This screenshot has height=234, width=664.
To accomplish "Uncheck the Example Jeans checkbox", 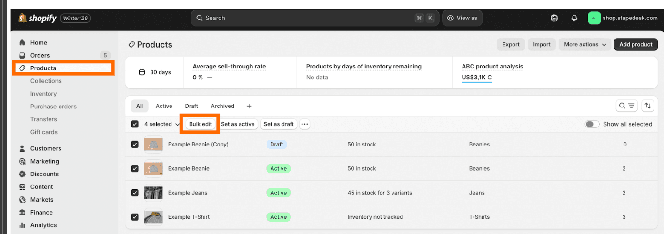I will pyautogui.click(x=135, y=193).
